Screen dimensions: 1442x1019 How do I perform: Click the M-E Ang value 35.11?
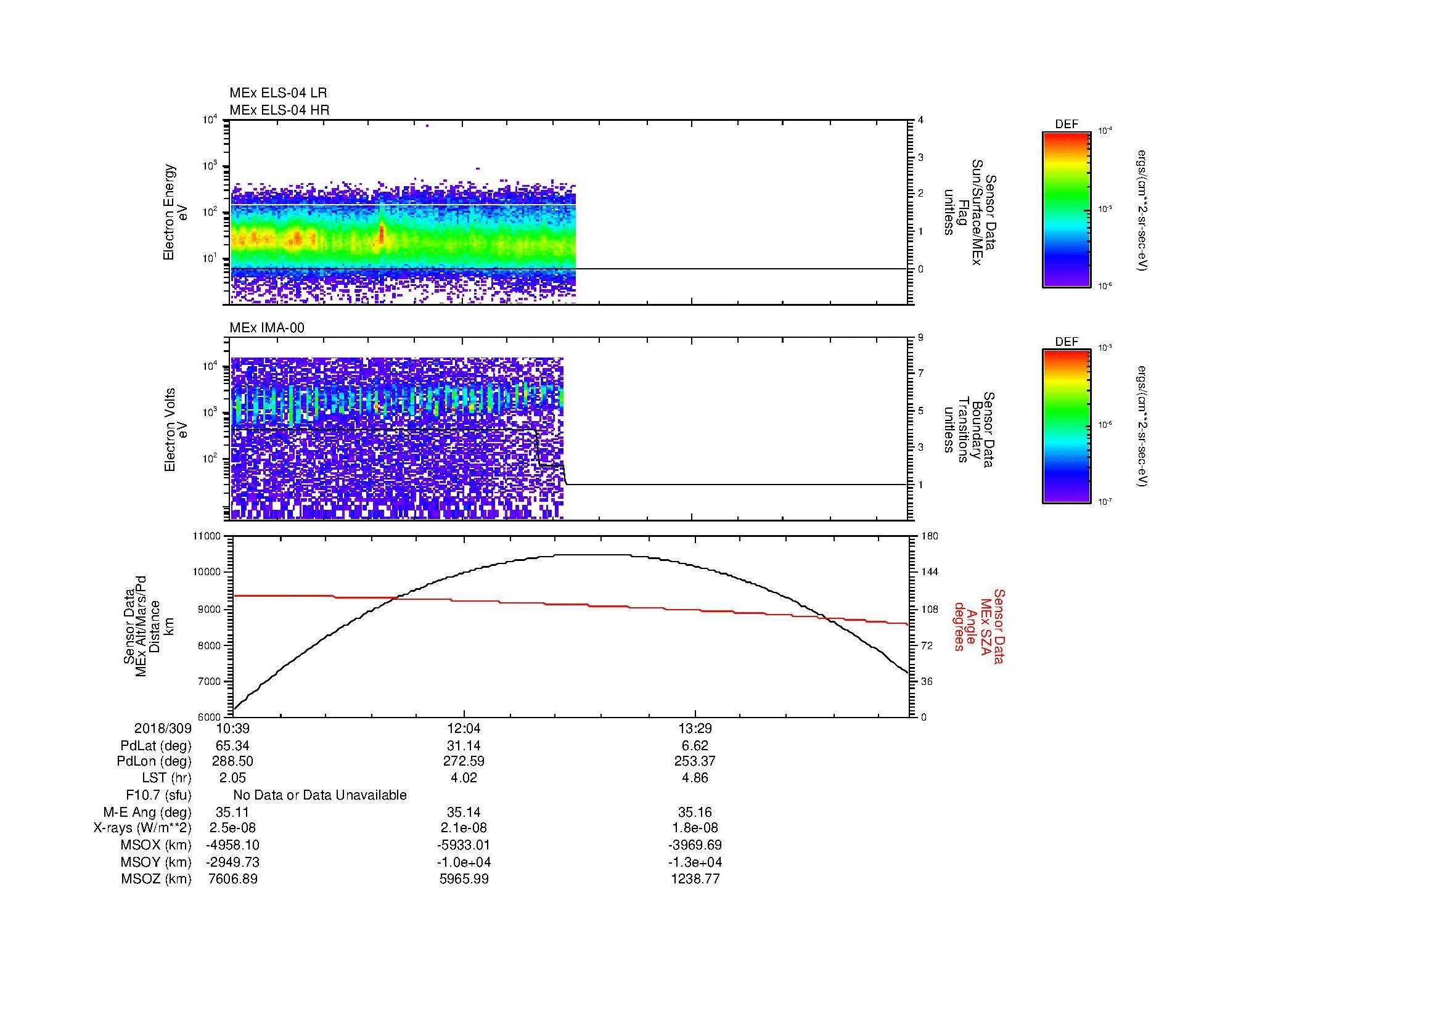pyautogui.click(x=233, y=812)
